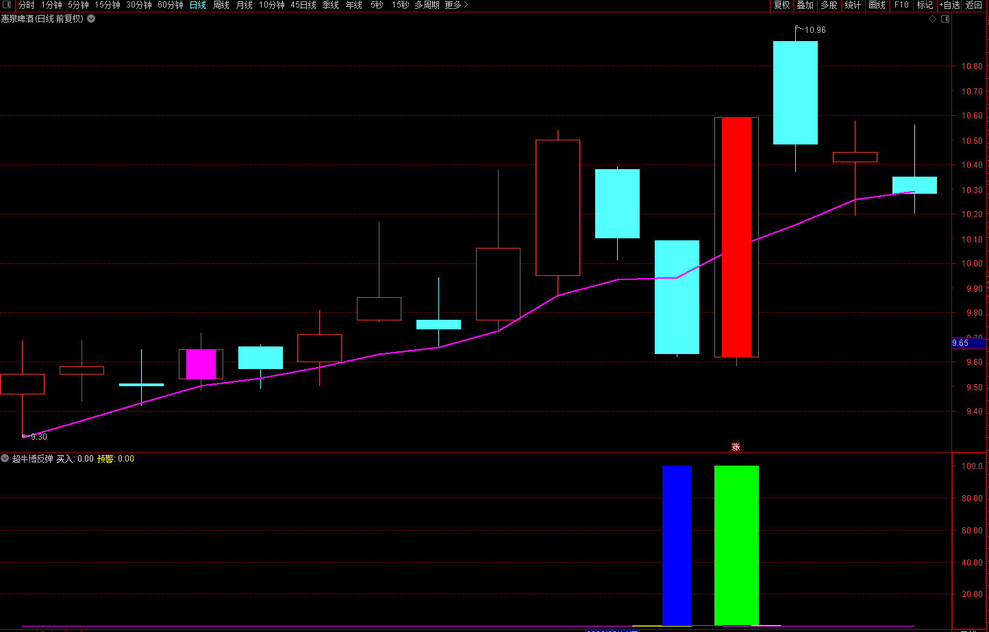Click the 超牛博反弹 indicator name

(32, 459)
